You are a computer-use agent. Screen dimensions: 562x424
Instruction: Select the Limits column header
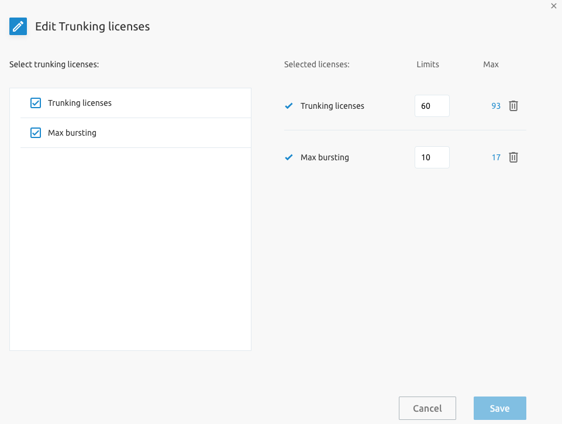pyautogui.click(x=427, y=64)
